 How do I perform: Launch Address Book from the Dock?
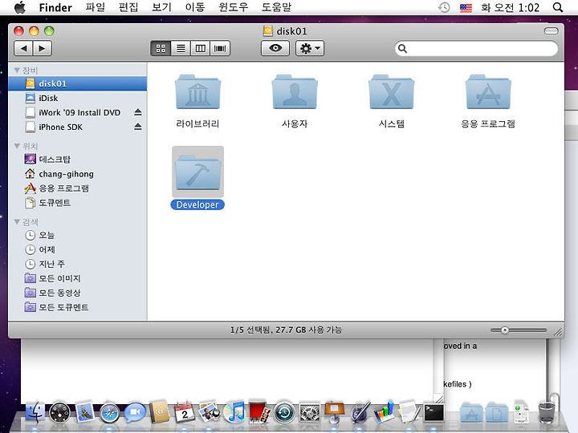coord(159,411)
